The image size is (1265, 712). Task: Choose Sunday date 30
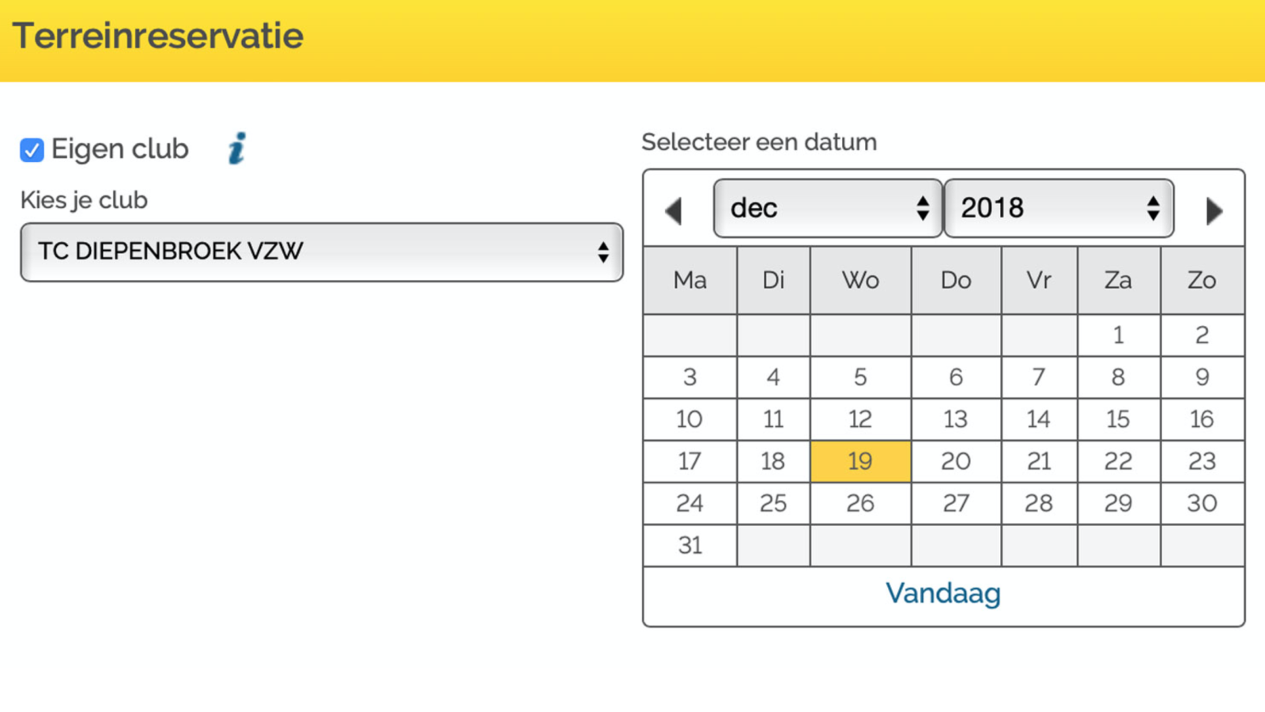click(x=1202, y=503)
